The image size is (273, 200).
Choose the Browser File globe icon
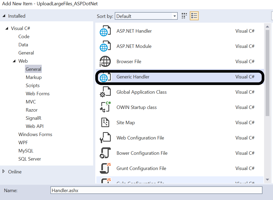coord(105,61)
